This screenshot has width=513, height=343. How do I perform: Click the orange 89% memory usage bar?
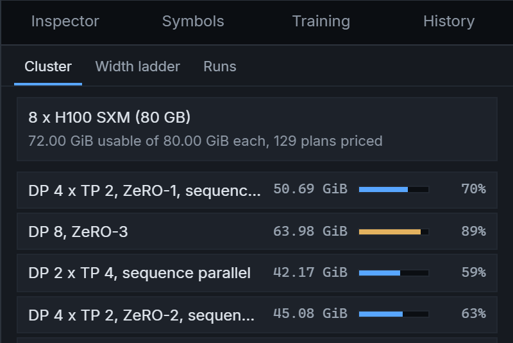[x=394, y=232]
